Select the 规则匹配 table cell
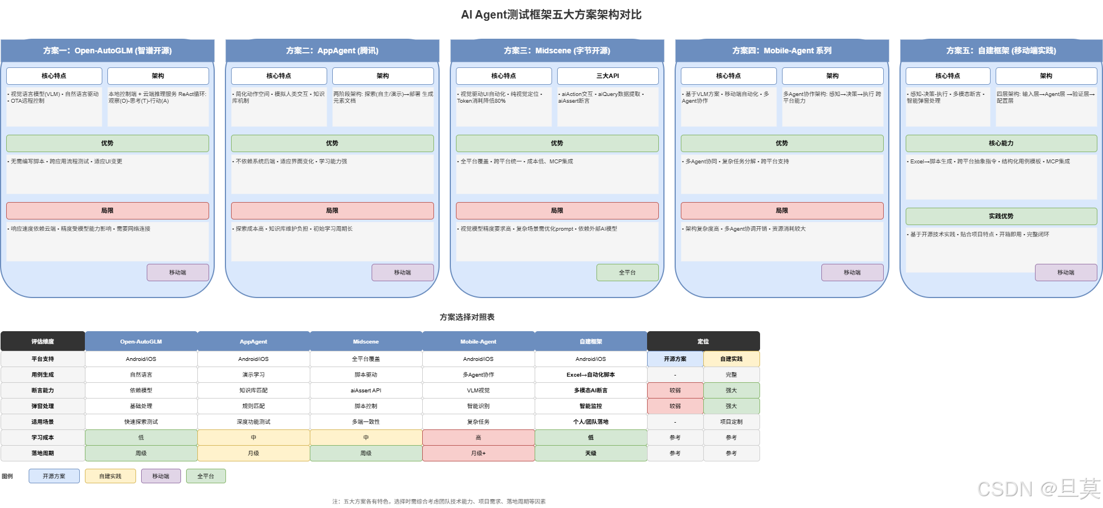The image size is (1103, 508). 254,406
